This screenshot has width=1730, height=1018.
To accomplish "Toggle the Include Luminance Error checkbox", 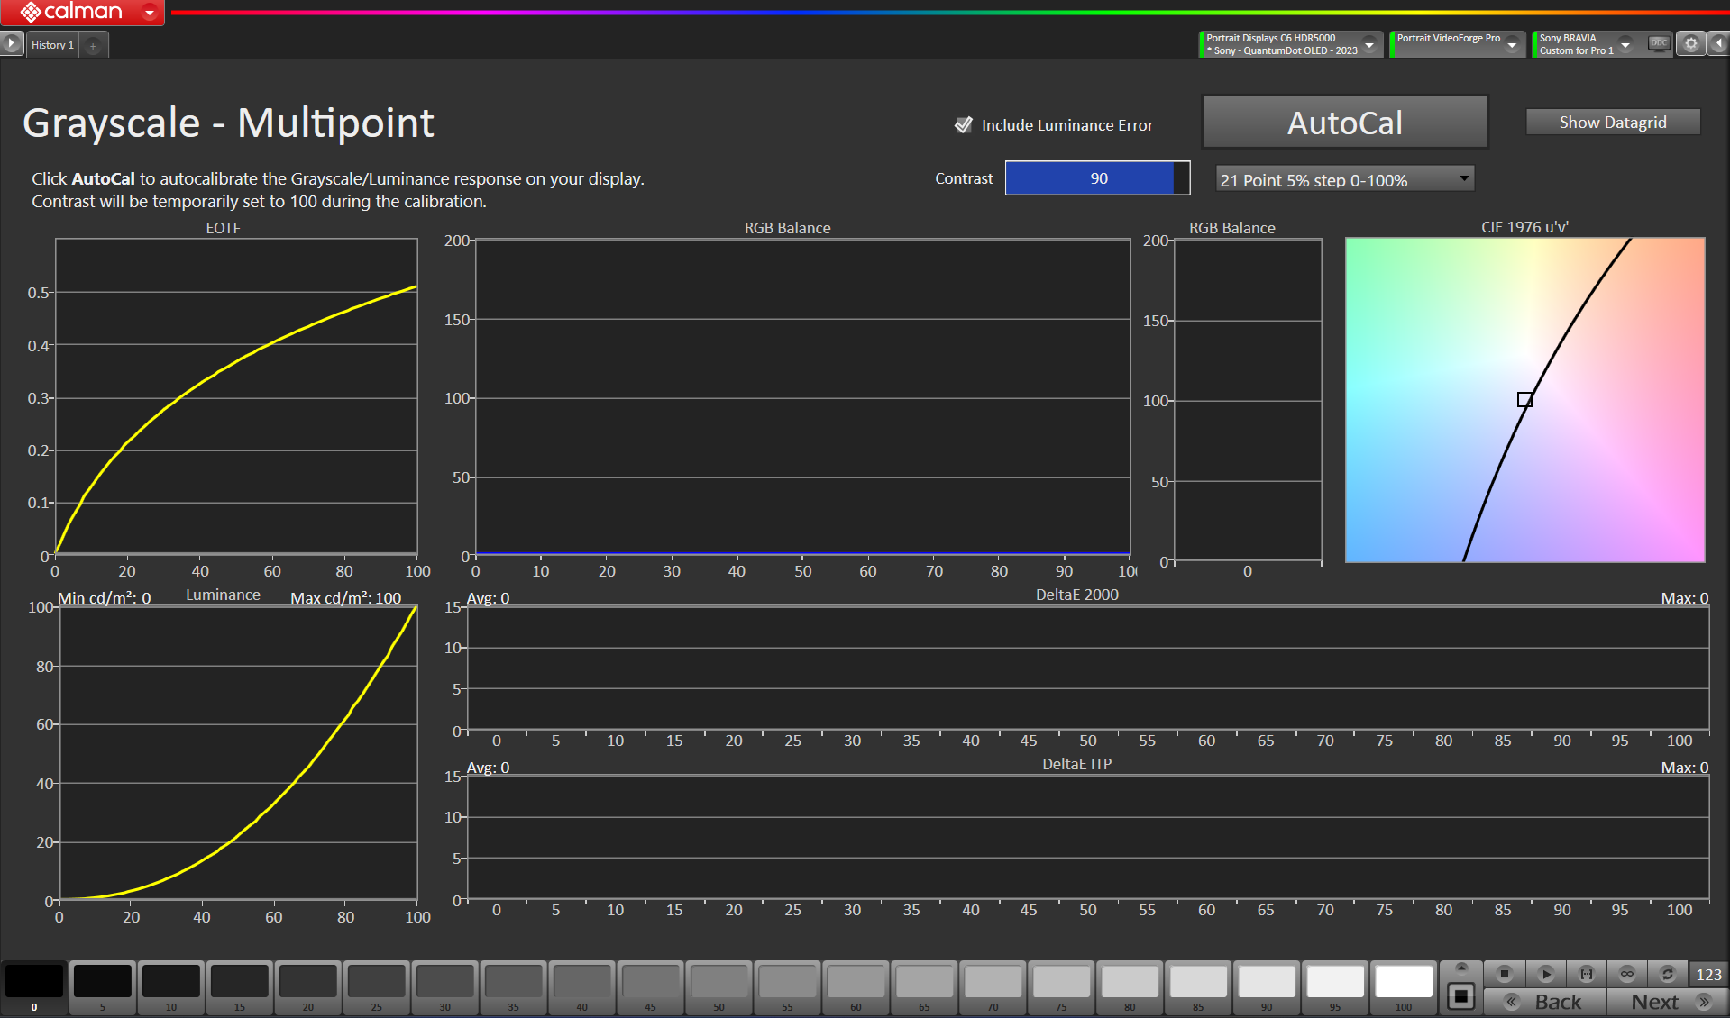I will 963,125.
